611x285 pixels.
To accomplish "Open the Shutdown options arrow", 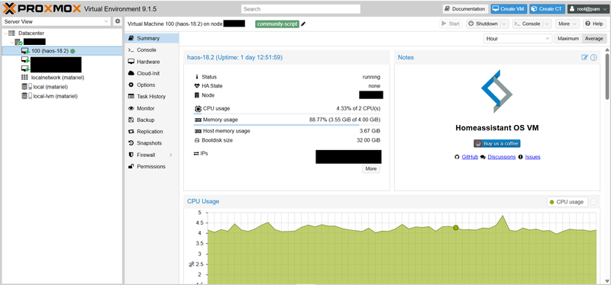I will tap(505, 24).
